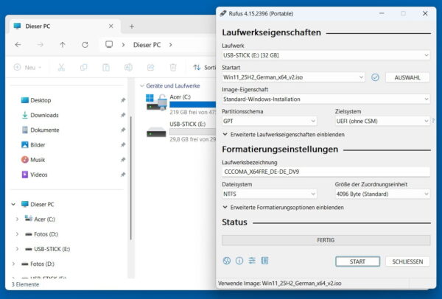
Task: Click the Cut scissors icon in Explorer
Action: click(61, 67)
